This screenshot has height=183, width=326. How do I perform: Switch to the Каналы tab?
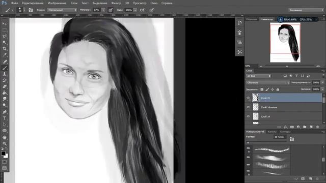click(272, 132)
